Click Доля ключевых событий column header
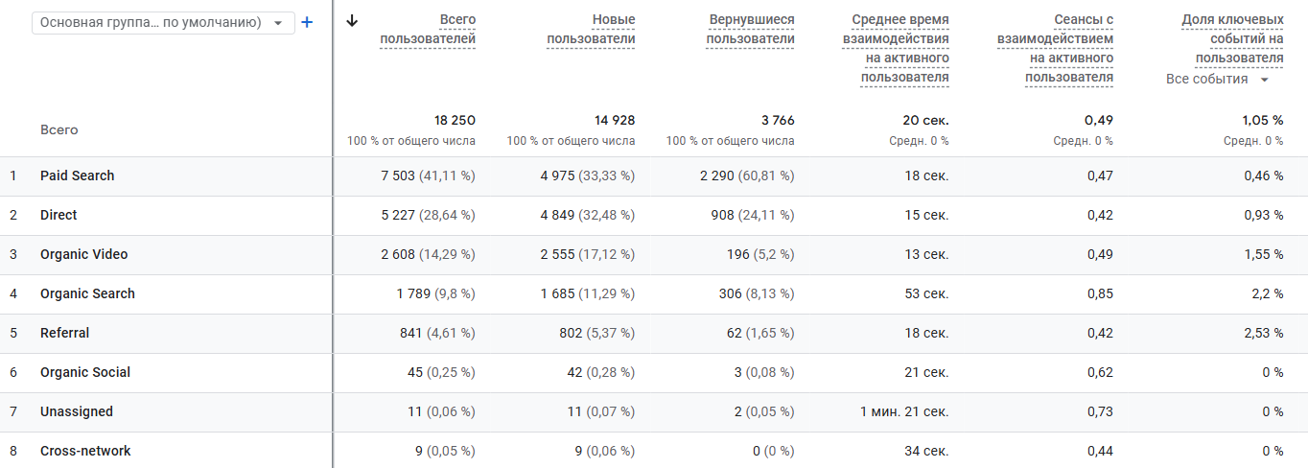Image resolution: width=1308 pixels, height=468 pixels. coord(1232,39)
